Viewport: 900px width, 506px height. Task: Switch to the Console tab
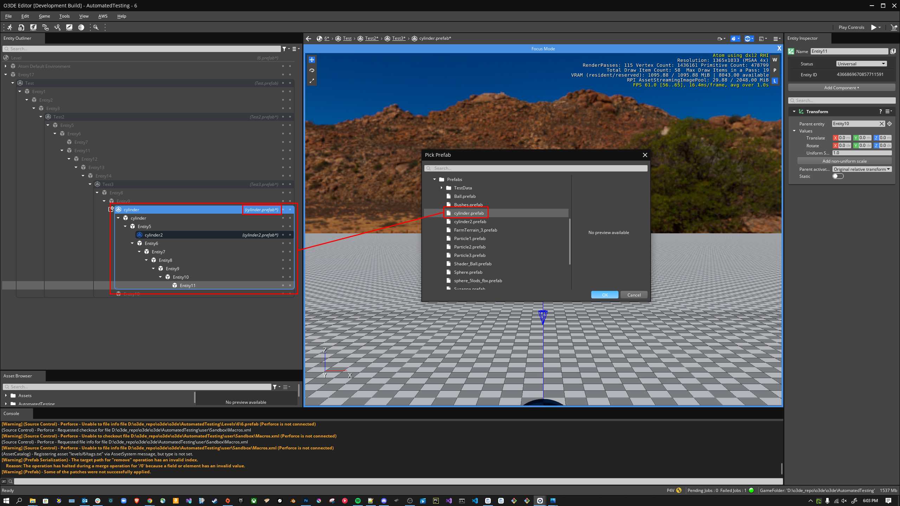click(11, 414)
